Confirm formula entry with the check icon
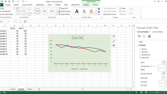 (21, 21)
